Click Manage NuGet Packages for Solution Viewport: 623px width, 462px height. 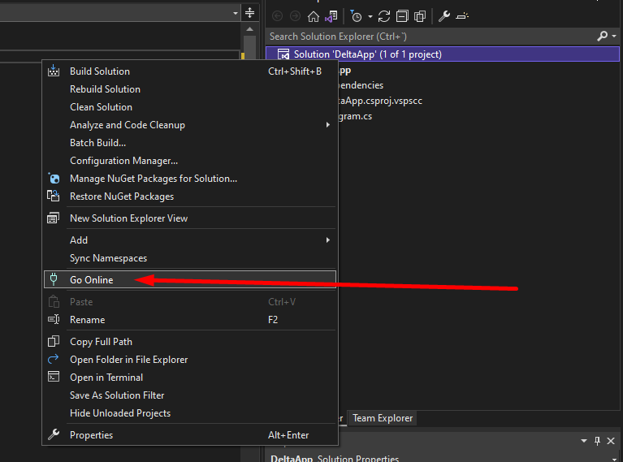(x=153, y=179)
